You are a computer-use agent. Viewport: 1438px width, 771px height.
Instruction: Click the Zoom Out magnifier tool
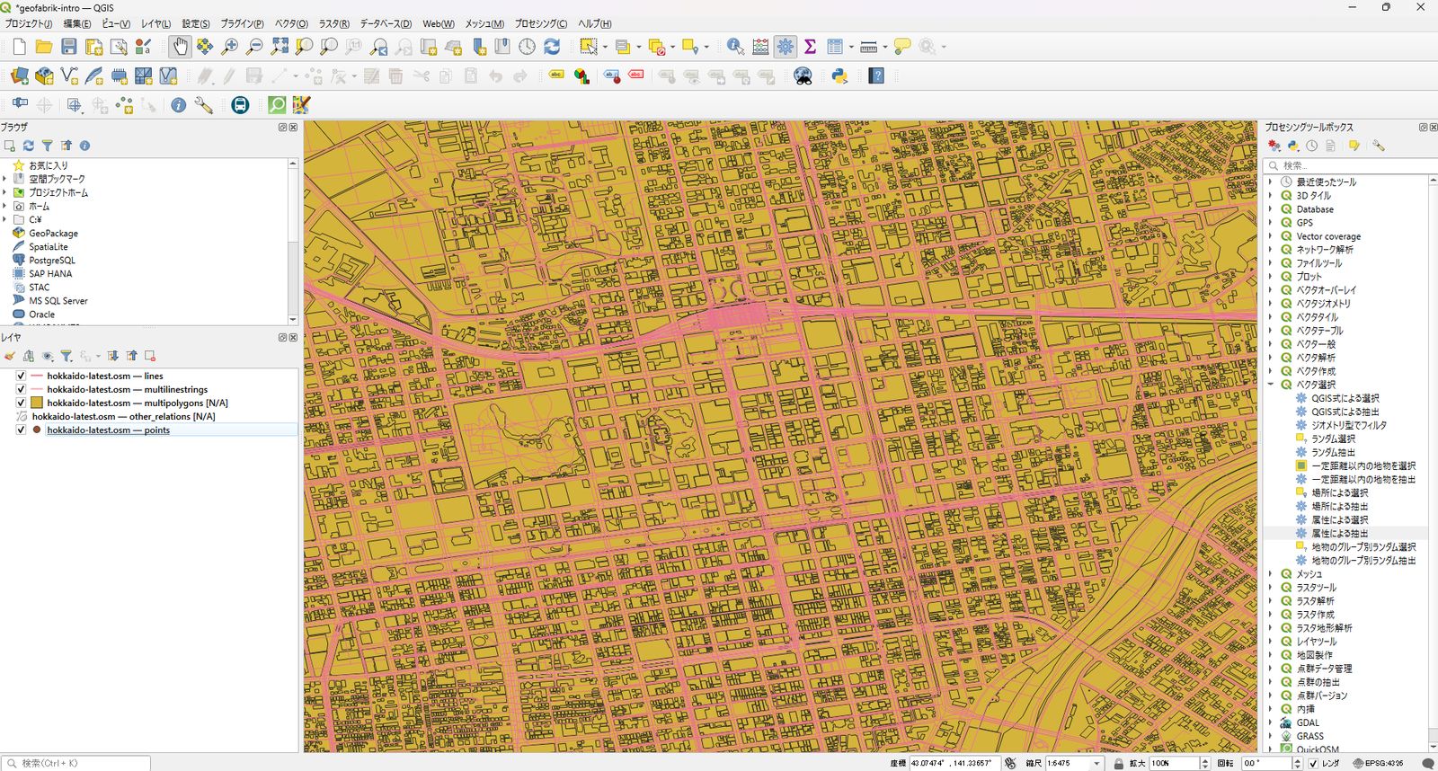click(254, 47)
